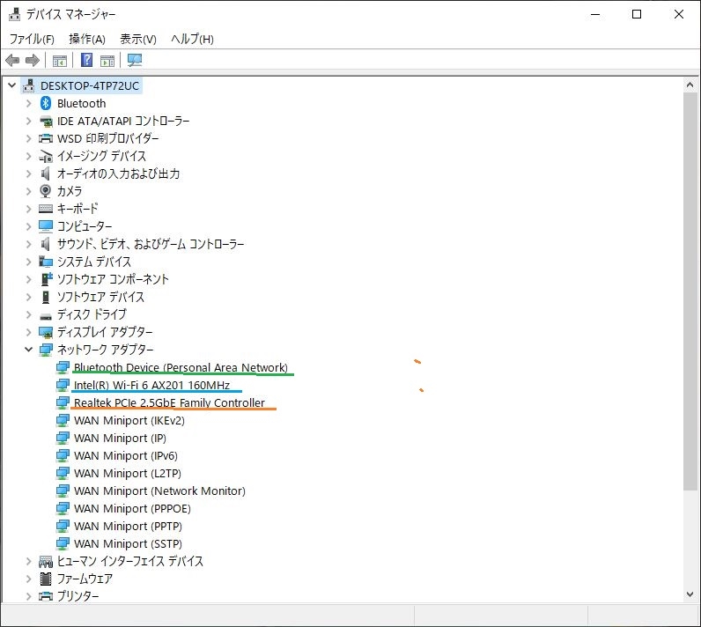Click the scrollbar down arrow
Viewport: 701px width, 627px height.
690,594
